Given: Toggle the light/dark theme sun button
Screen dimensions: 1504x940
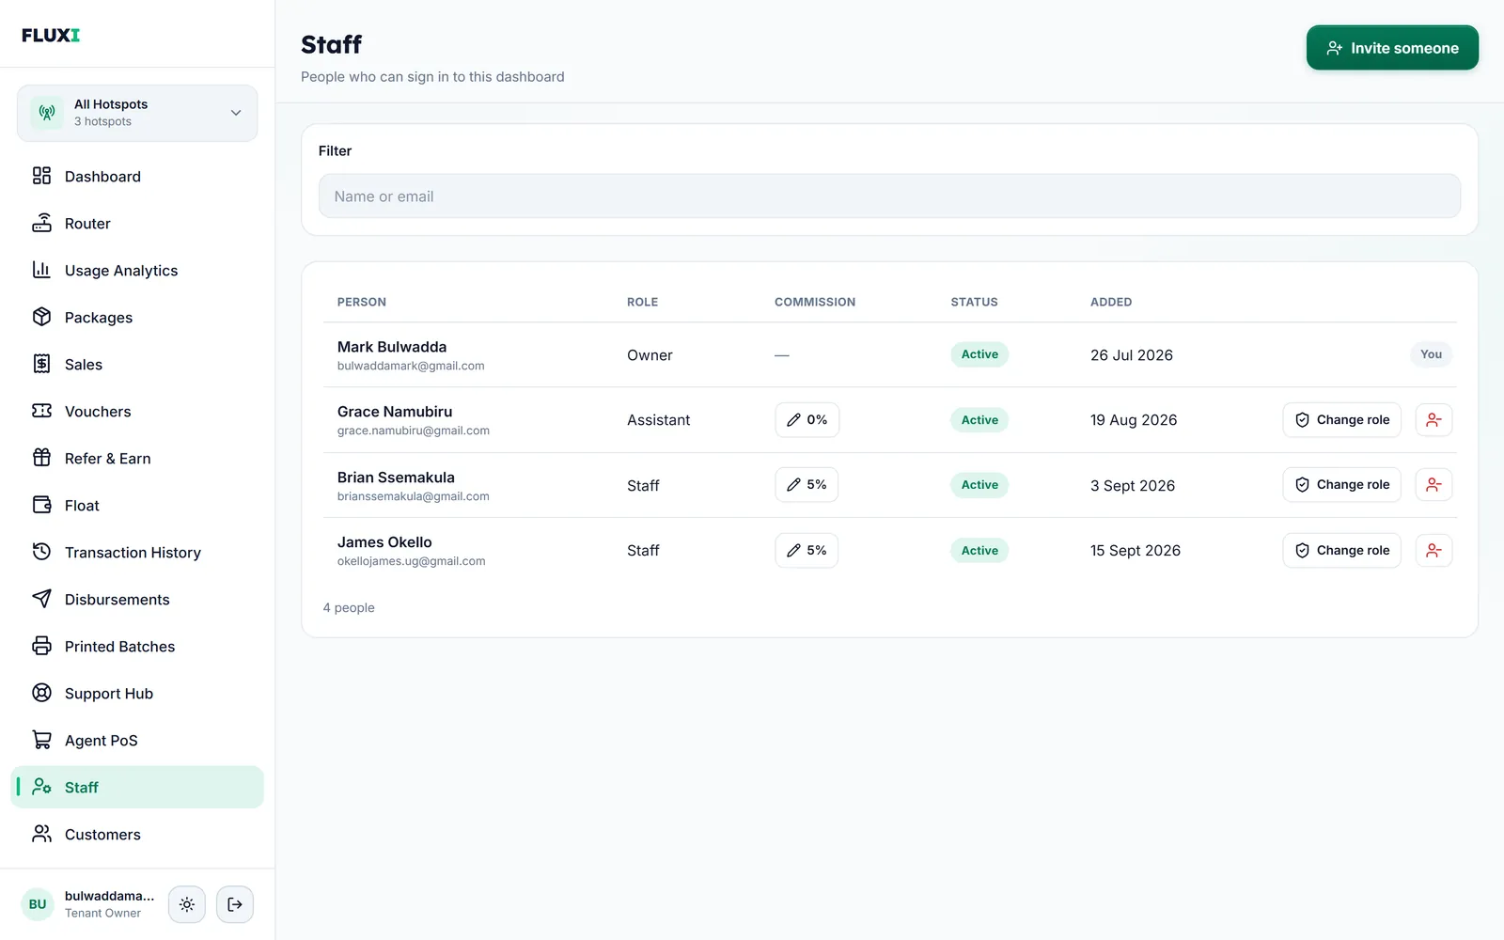Looking at the screenshot, I should pyautogui.click(x=187, y=904).
